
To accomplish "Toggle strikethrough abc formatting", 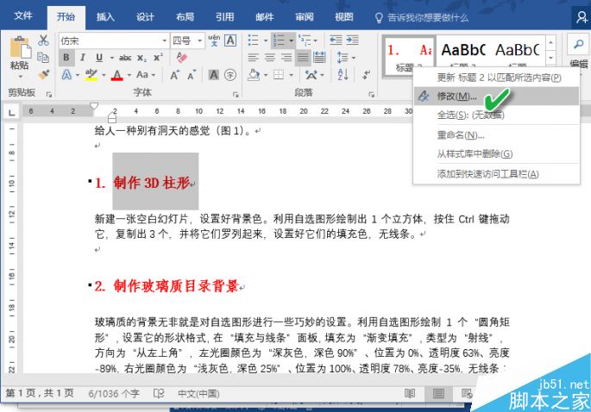I will [125, 58].
